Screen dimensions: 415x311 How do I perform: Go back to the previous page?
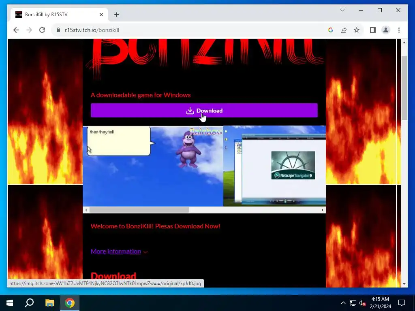pyautogui.click(x=16, y=30)
